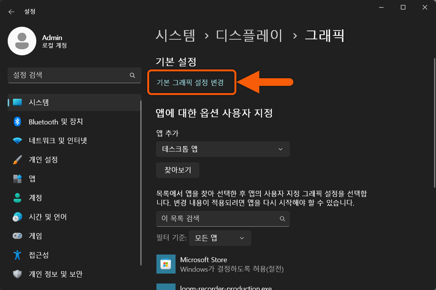The width and height of the screenshot is (436, 290).
Task: Click the Admin profile picture
Action: 22,41
